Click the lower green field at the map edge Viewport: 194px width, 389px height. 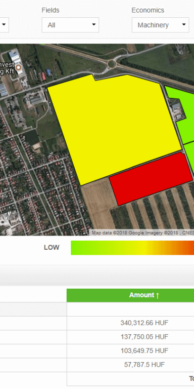tap(190, 157)
